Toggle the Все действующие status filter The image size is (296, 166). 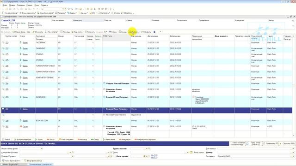[23, 139]
